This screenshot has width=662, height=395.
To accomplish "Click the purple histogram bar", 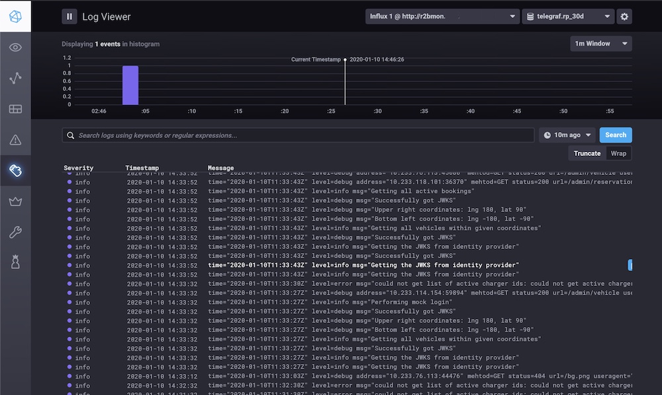I will [130, 85].
